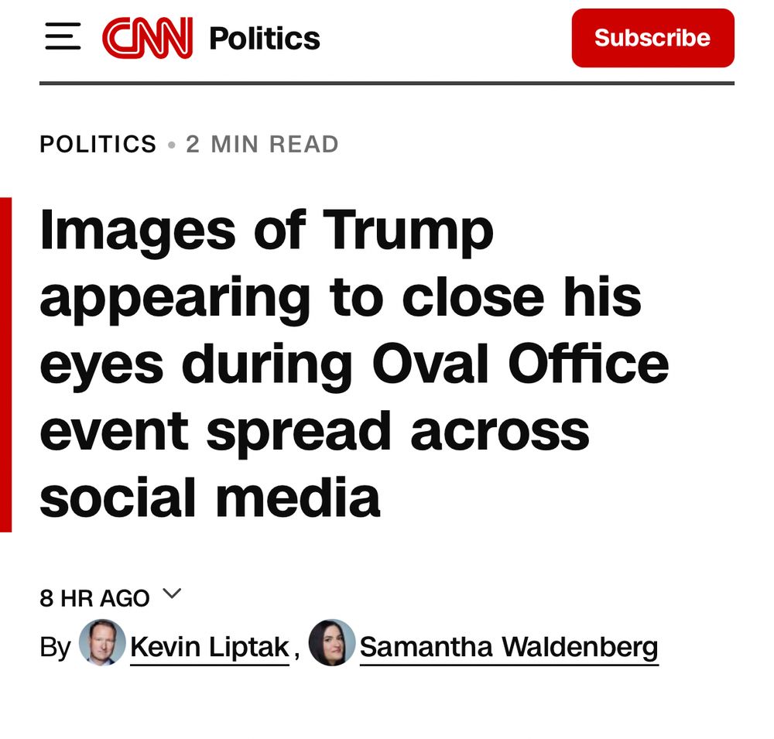
Task: Click the '2 MIN READ' label
Action: click(x=263, y=144)
